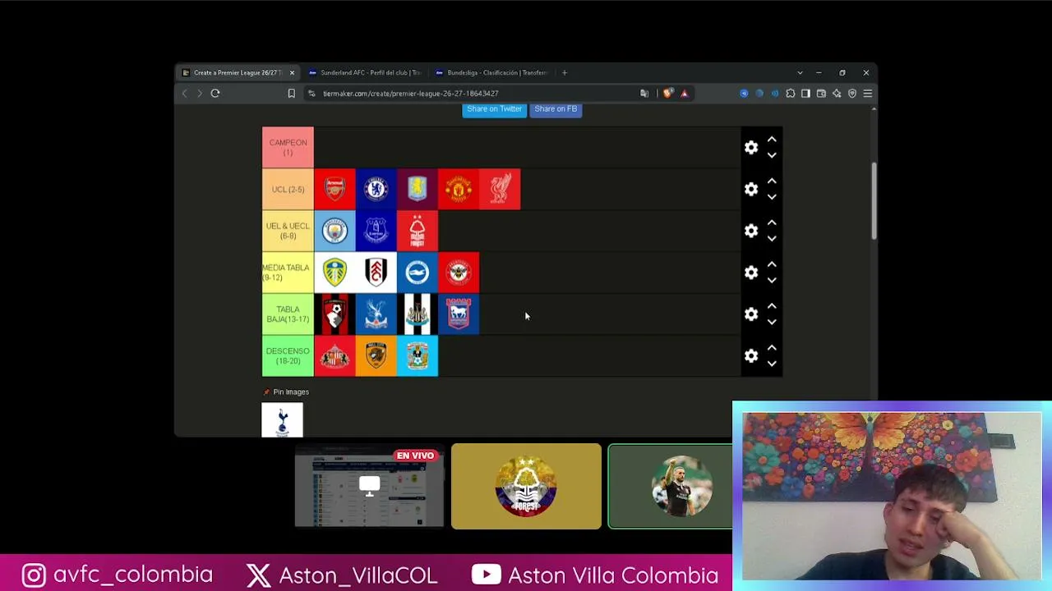Open settings gear for the TABLA BAJA tier
Image resolution: width=1052 pixels, height=591 pixels.
pos(751,314)
